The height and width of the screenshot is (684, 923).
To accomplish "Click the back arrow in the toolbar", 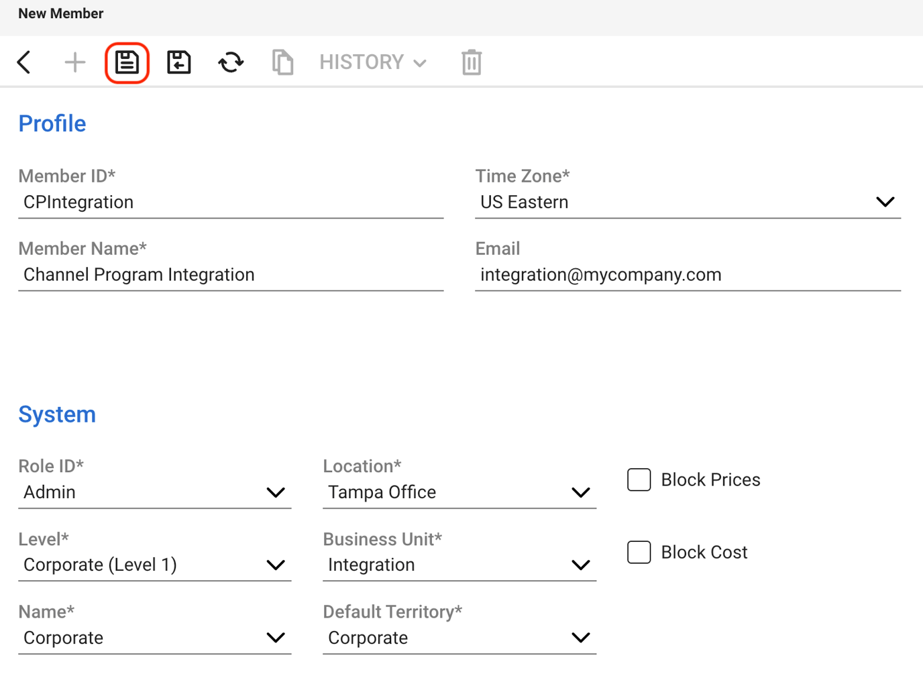I will pyautogui.click(x=24, y=62).
